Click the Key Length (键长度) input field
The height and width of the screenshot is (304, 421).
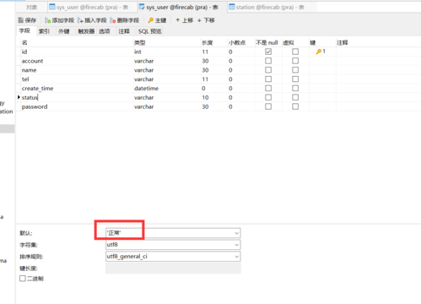tap(173, 269)
